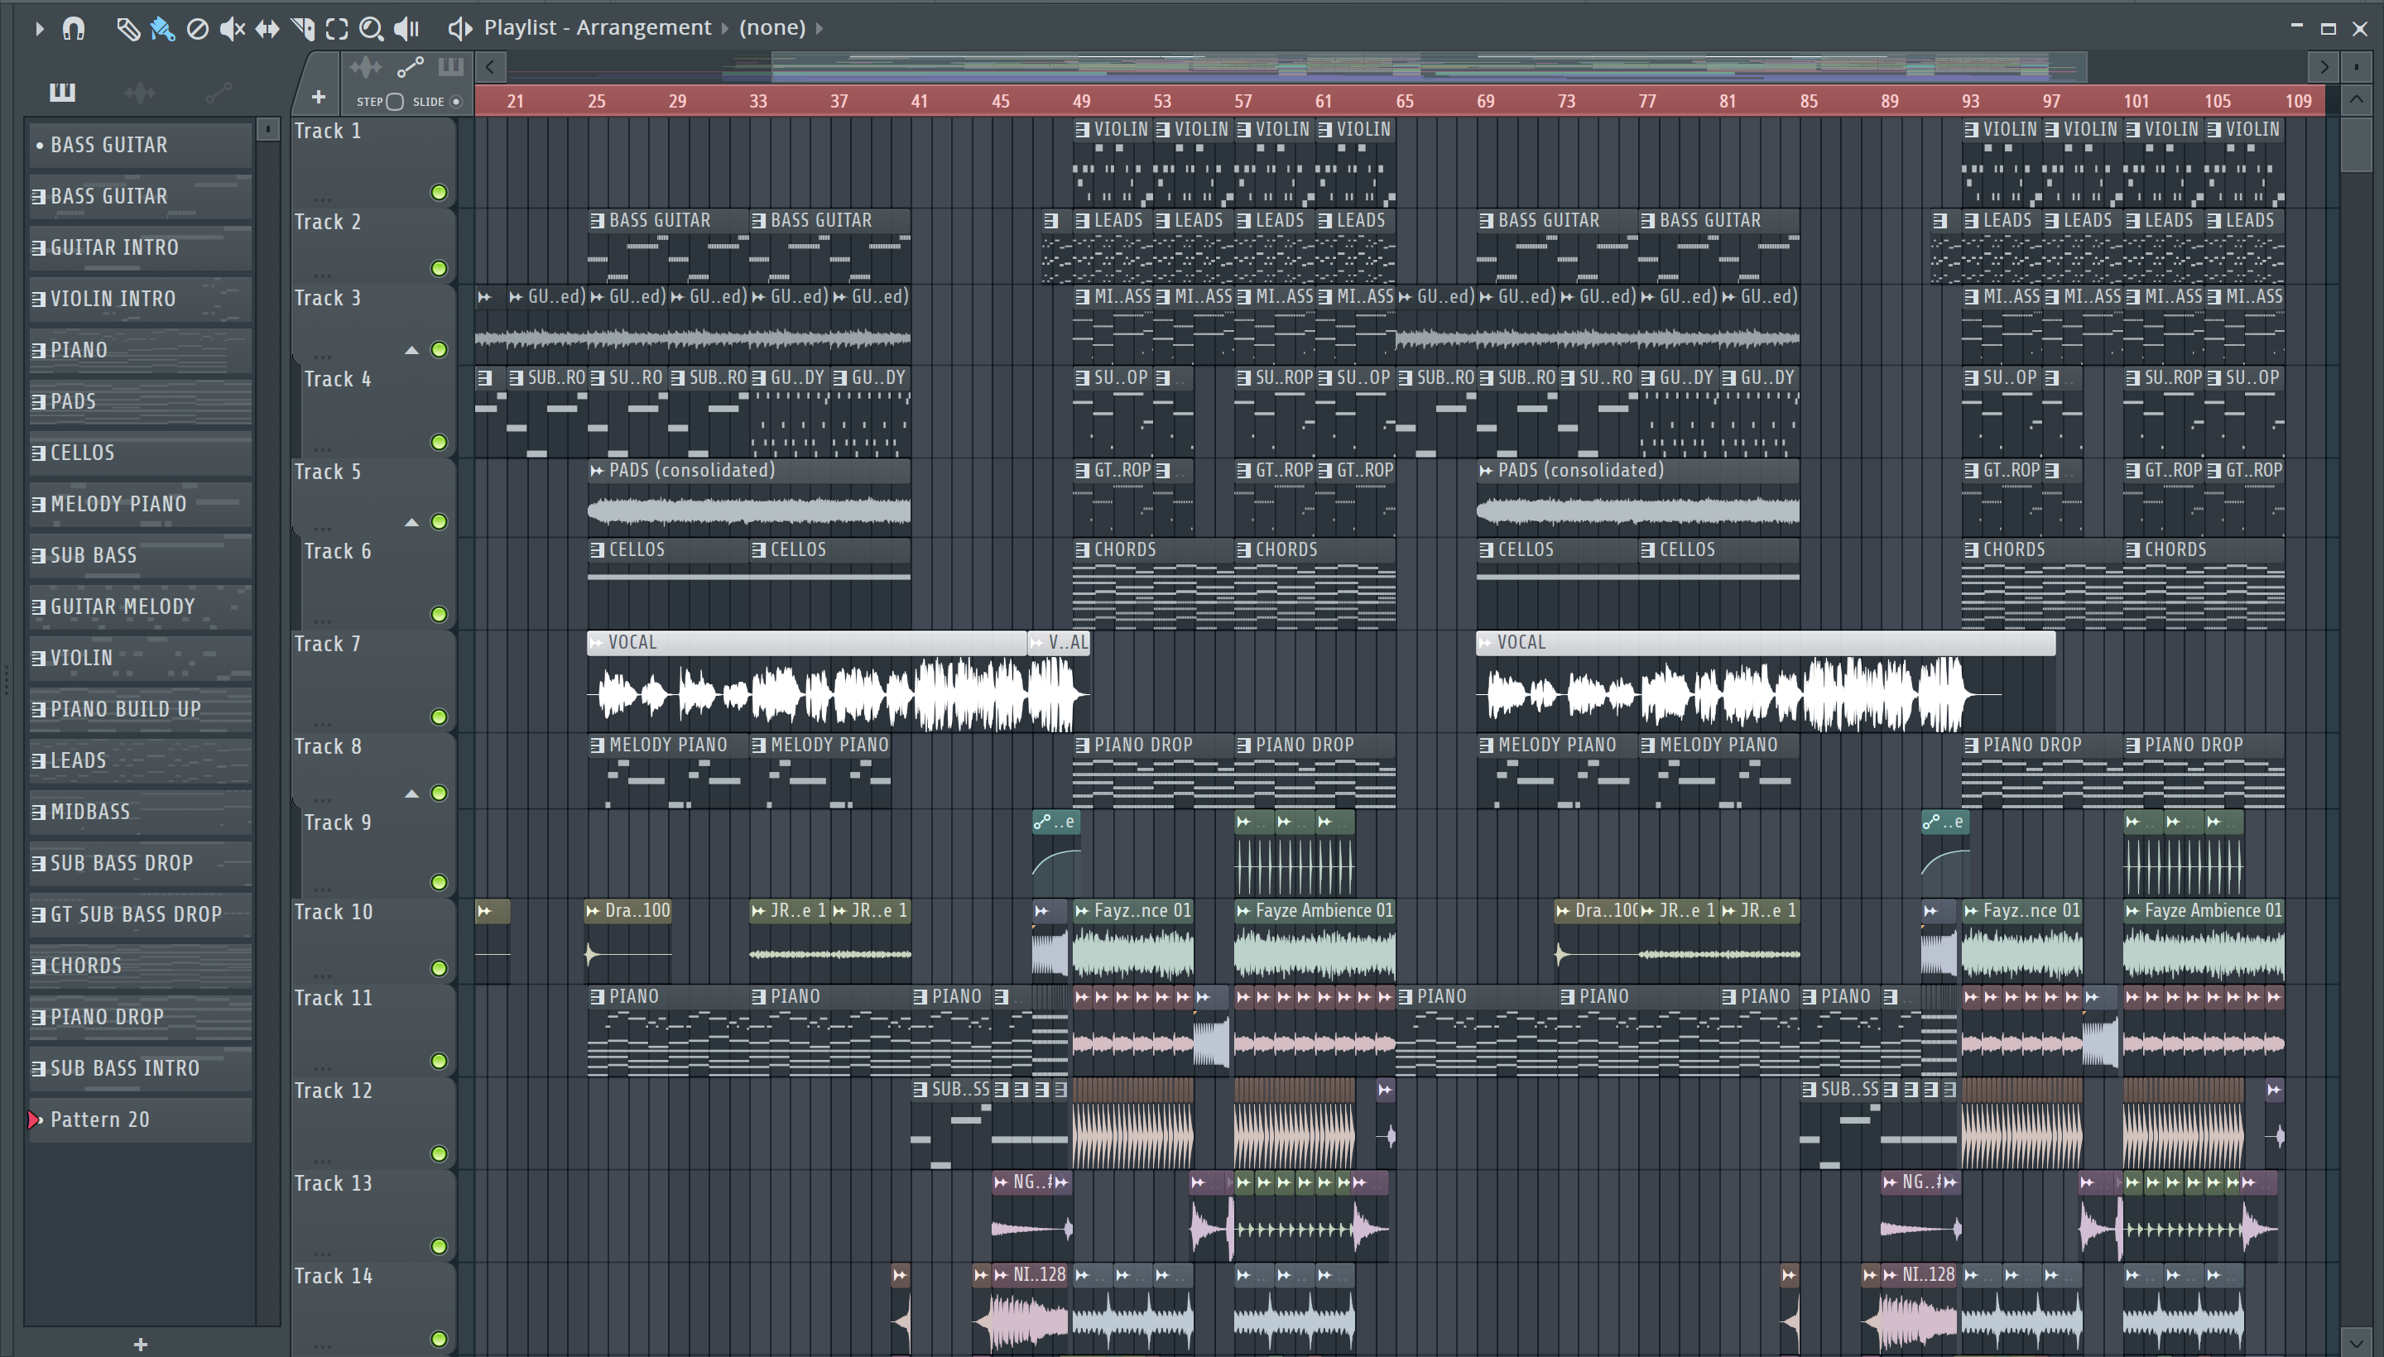Show audio clips in the picker panel
Viewport: 2384px width, 1357px height.
coord(140,91)
